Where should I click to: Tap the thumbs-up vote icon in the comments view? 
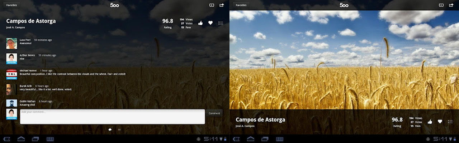200,23
